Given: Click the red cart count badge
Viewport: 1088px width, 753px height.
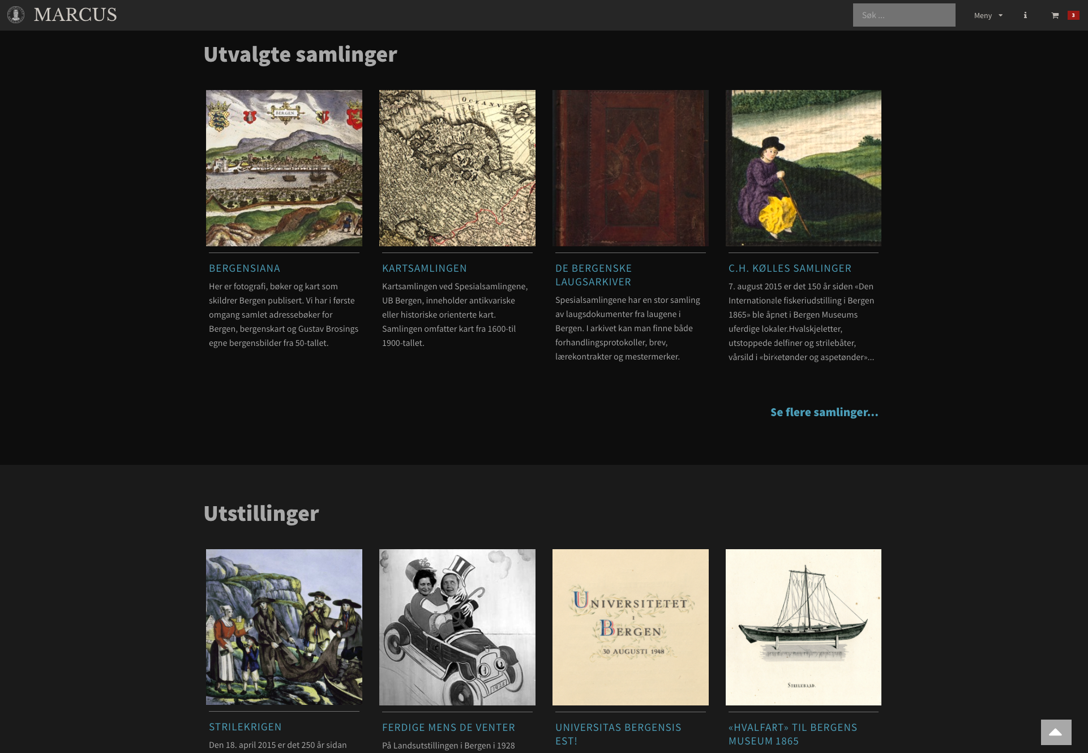Looking at the screenshot, I should tap(1073, 15).
